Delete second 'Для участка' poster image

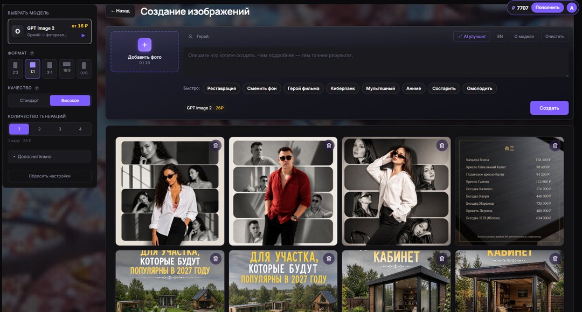pyautogui.click(x=329, y=259)
